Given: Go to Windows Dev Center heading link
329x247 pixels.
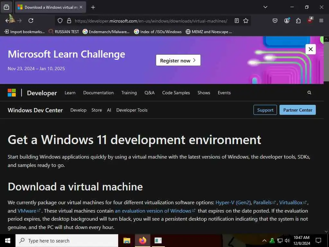Looking at the screenshot, I should (x=35, y=110).
